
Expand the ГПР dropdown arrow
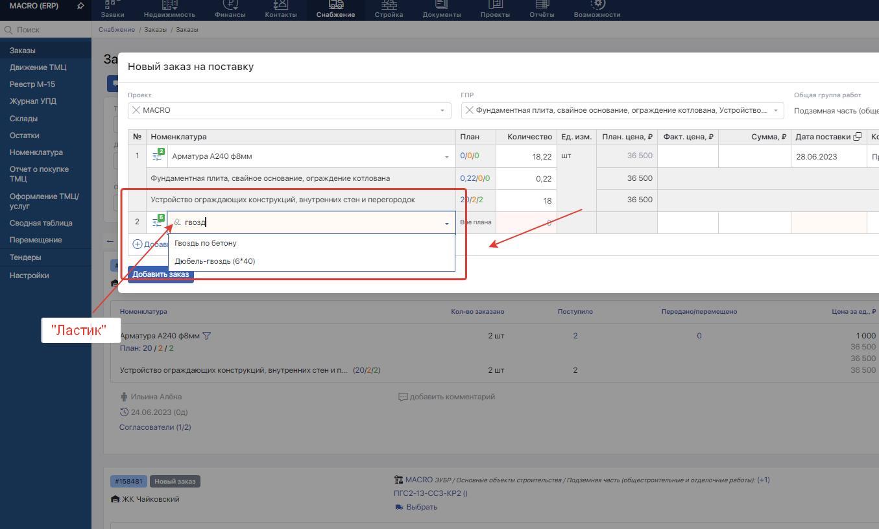coord(775,110)
